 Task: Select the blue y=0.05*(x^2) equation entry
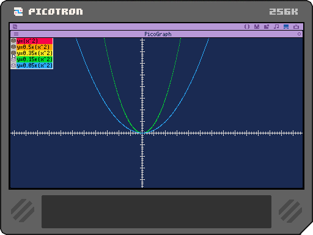pyautogui.click(x=34, y=65)
